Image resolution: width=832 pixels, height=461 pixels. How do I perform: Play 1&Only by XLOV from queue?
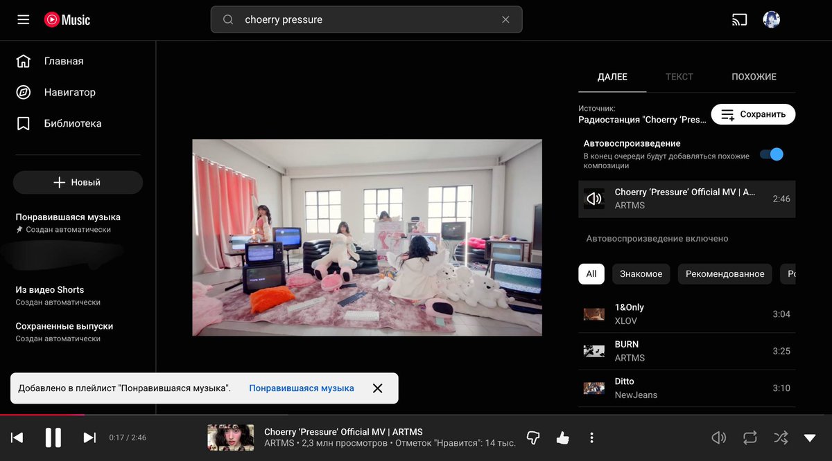687,314
